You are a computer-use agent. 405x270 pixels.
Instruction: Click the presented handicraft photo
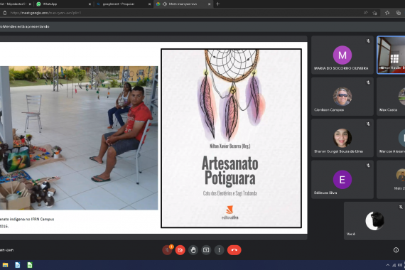[79, 138]
